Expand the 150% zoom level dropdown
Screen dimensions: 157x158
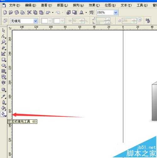pyautogui.click(x=116, y=12)
